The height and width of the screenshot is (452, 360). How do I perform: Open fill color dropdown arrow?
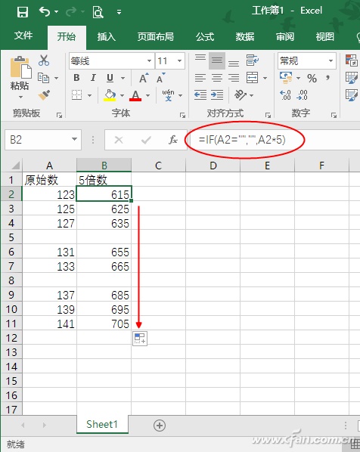coord(122,95)
